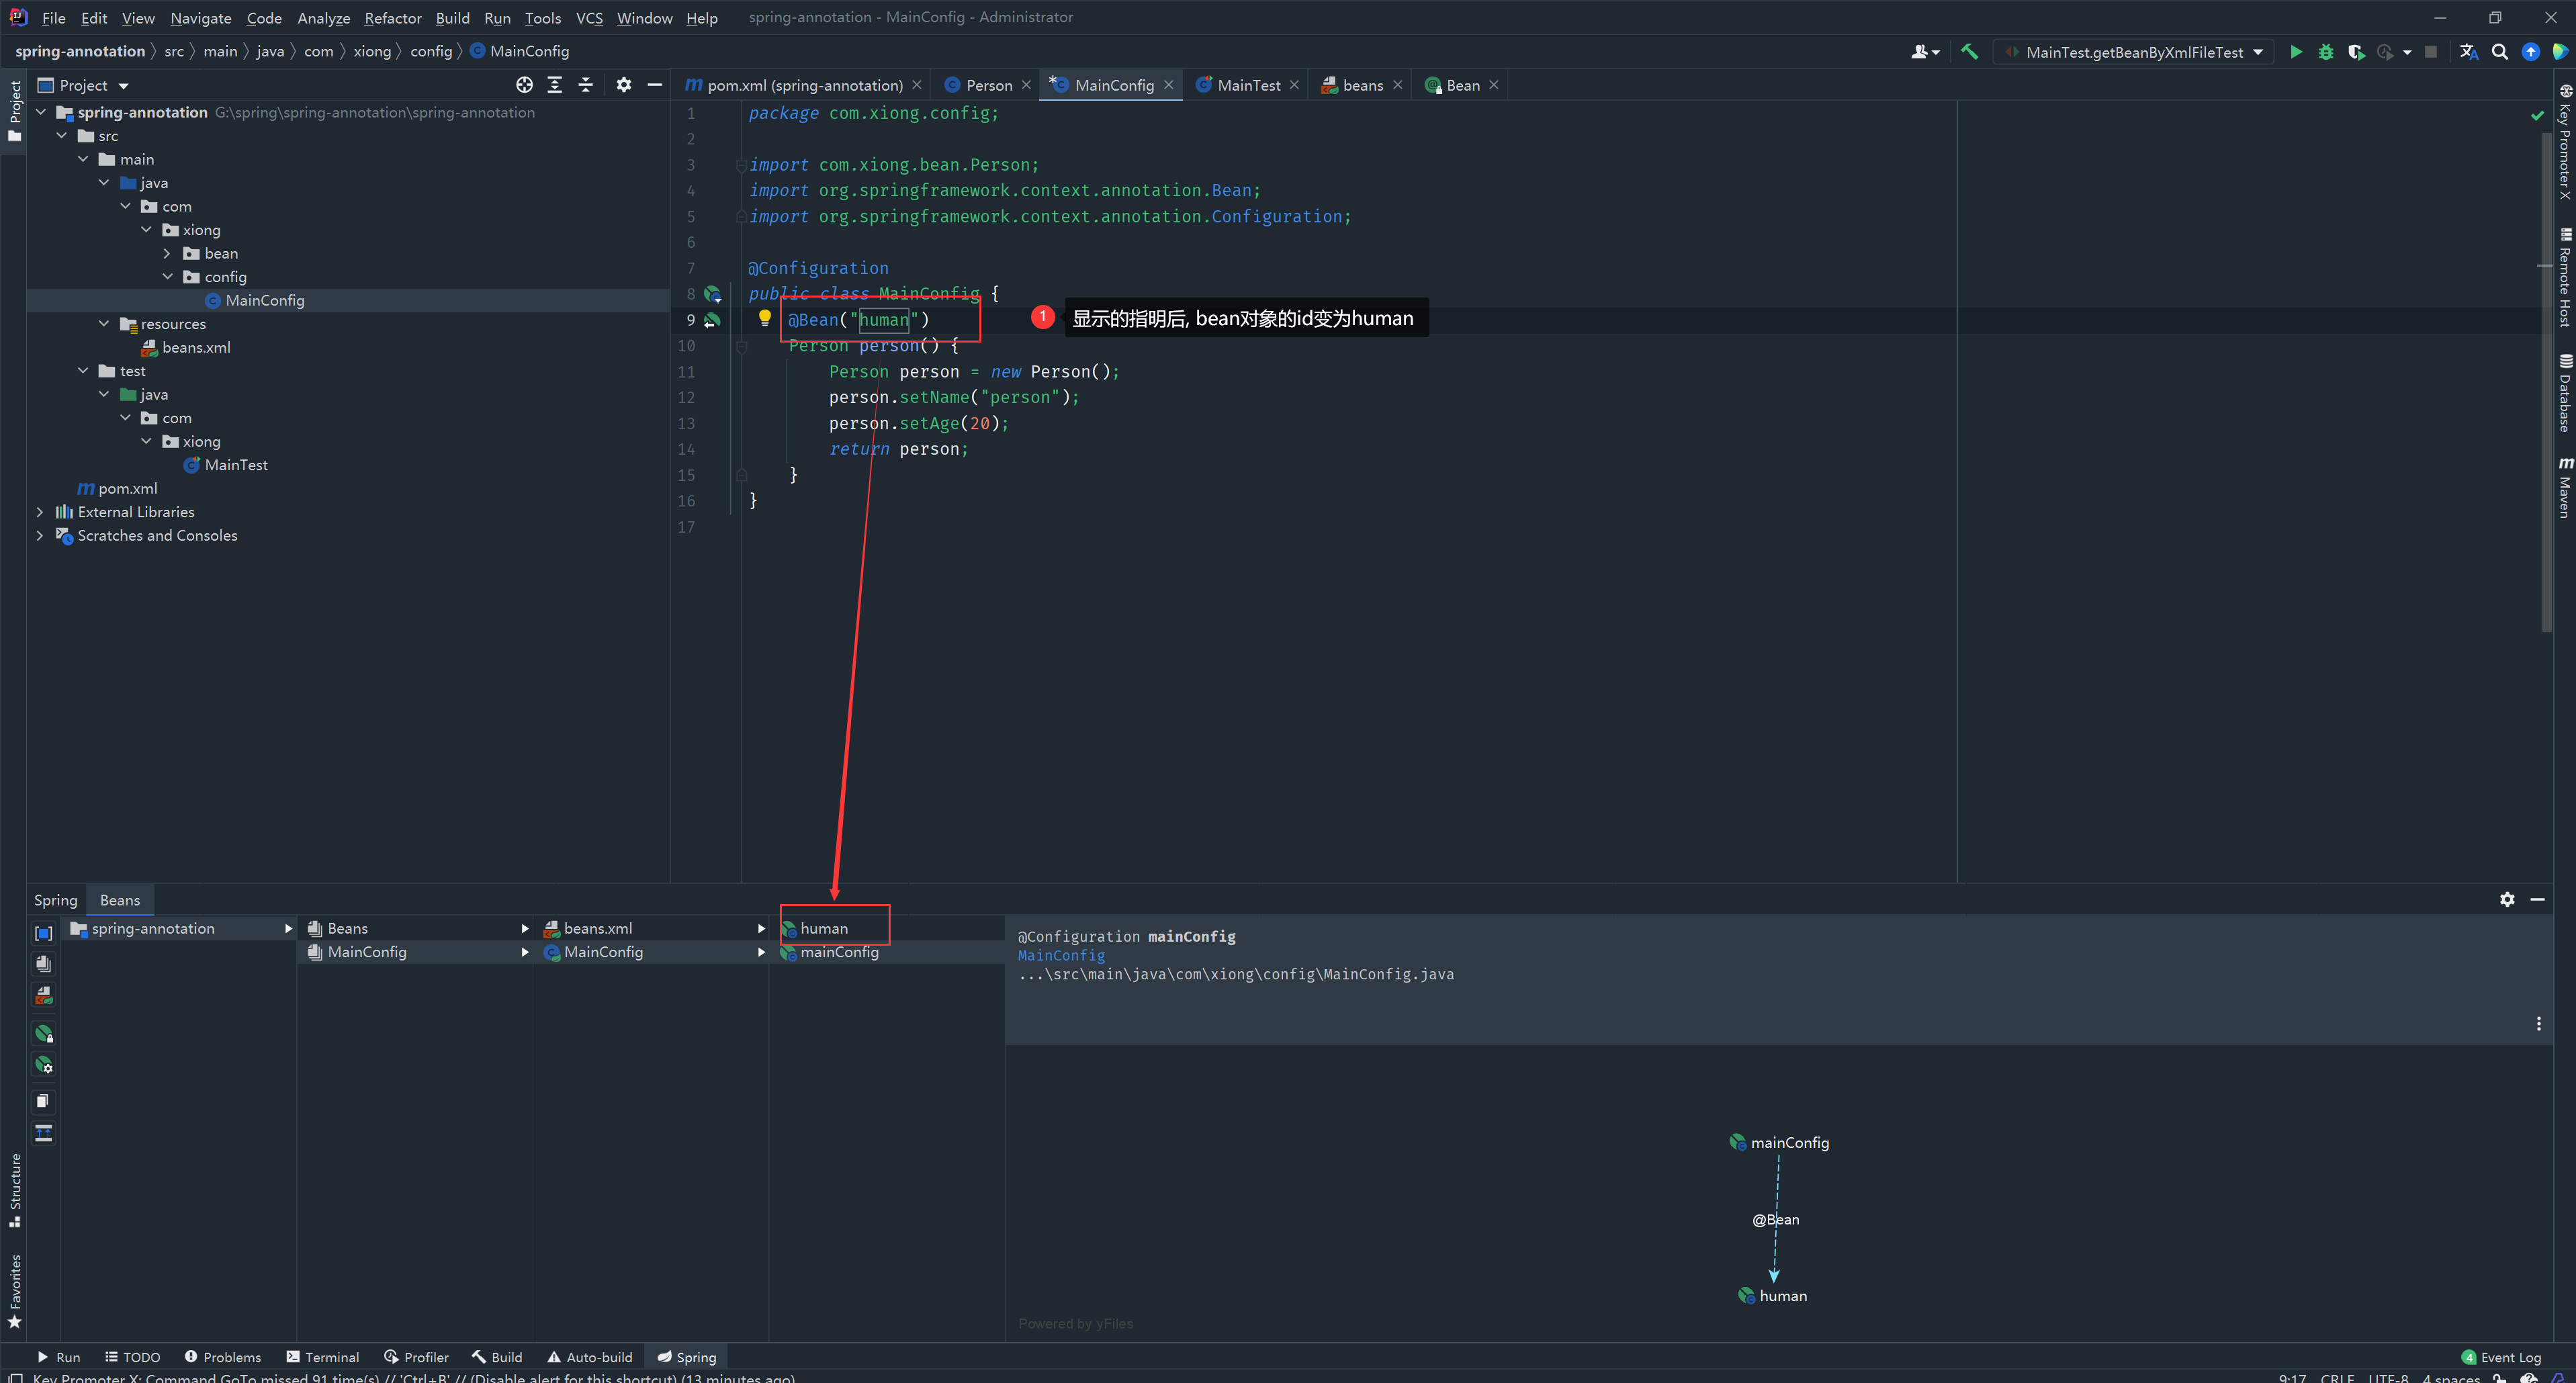This screenshot has height=1383, width=2576.
Task: Open the Terminal tool window button
Action: coord(322,1357)
